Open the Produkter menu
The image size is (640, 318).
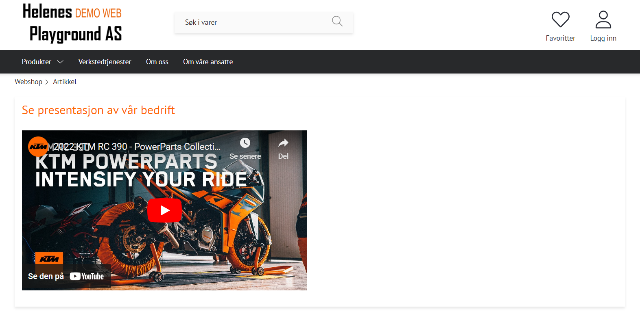(37, 62)
